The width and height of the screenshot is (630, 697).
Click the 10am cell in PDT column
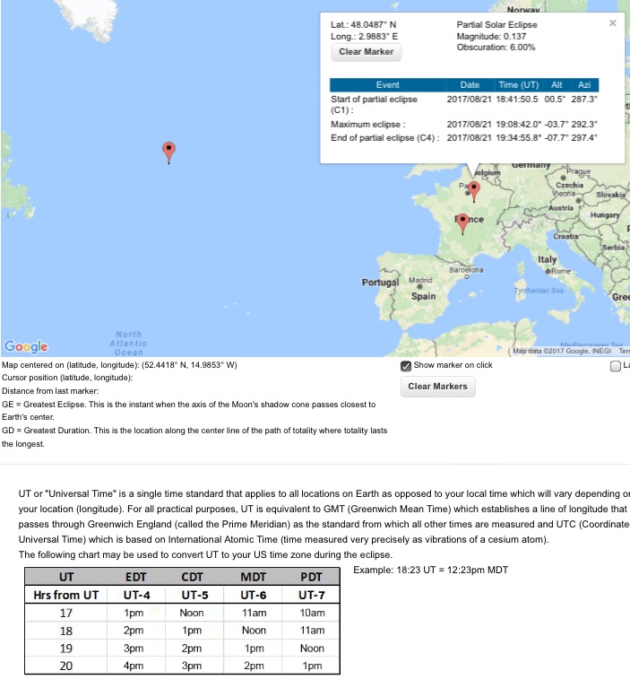pos(312,613)
